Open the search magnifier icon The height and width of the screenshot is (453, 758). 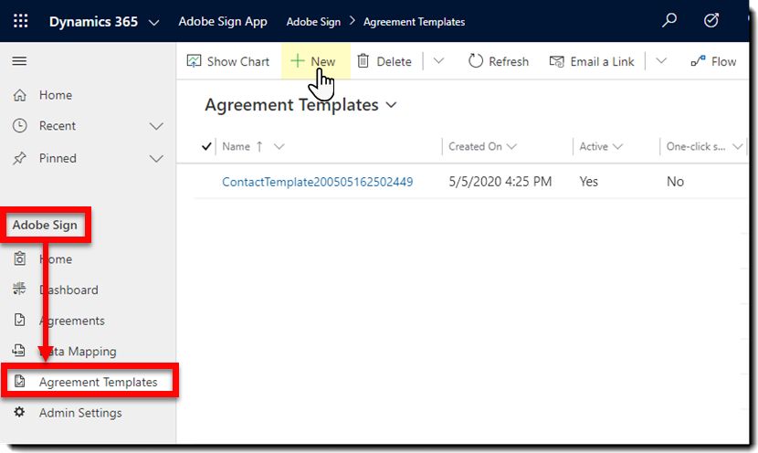(669, 21)
